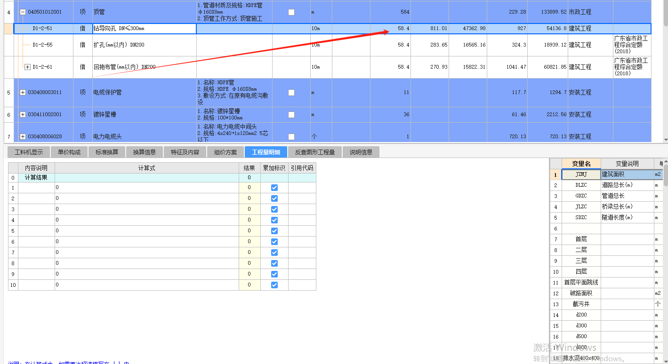Uncheck 累加标识 for calculation row 5
The width and height of the screenshot is (668, 364).
274,231
